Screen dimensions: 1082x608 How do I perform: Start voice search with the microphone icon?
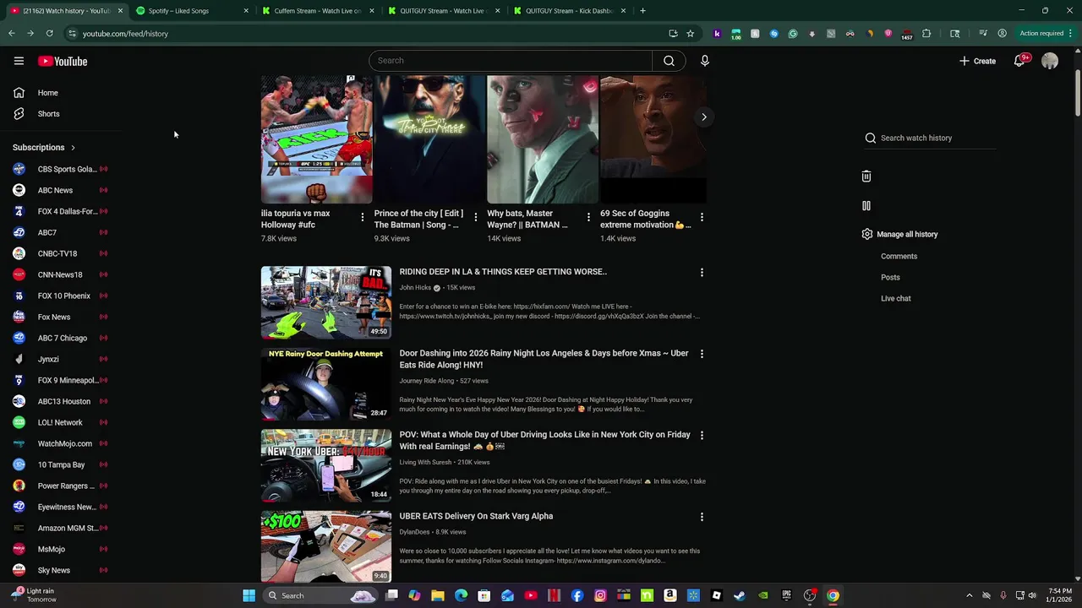click(x=704, y=61)
